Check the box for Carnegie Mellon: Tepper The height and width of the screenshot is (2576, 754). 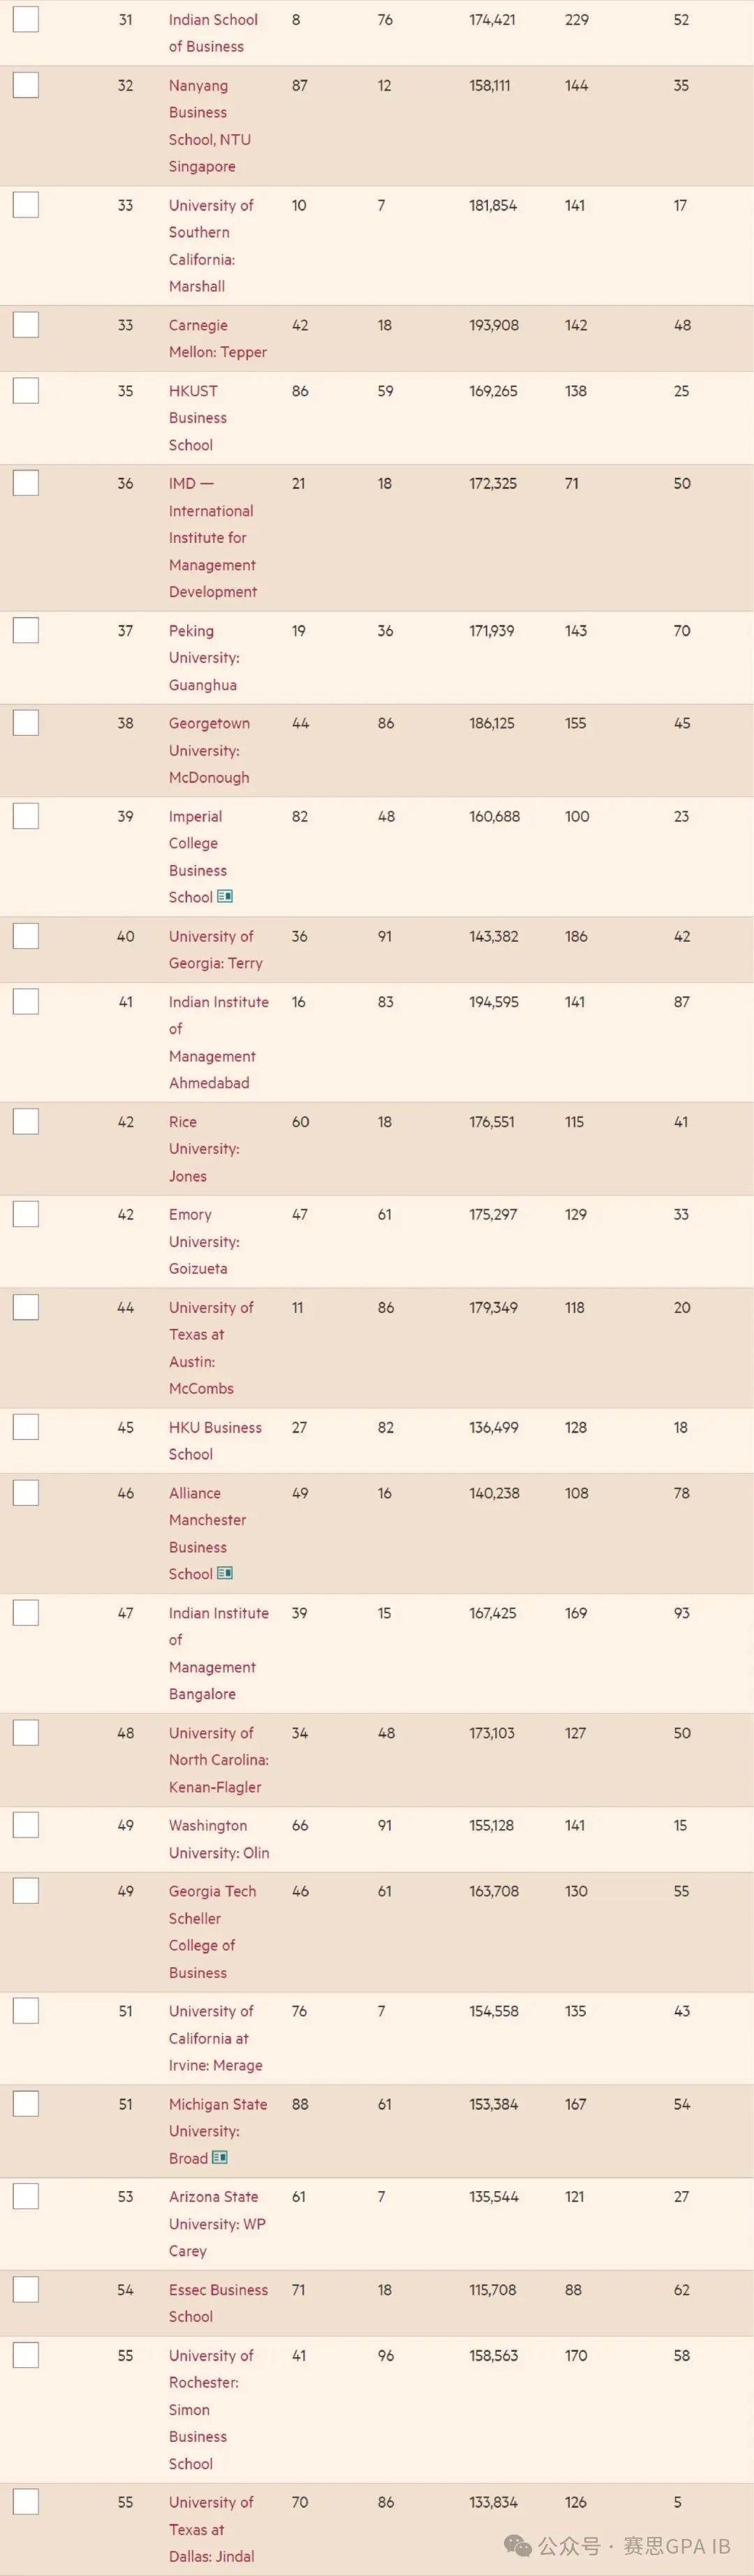[26, 324]
